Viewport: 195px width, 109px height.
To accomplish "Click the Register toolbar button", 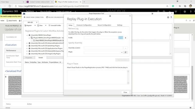I will (x=28, y=25).
